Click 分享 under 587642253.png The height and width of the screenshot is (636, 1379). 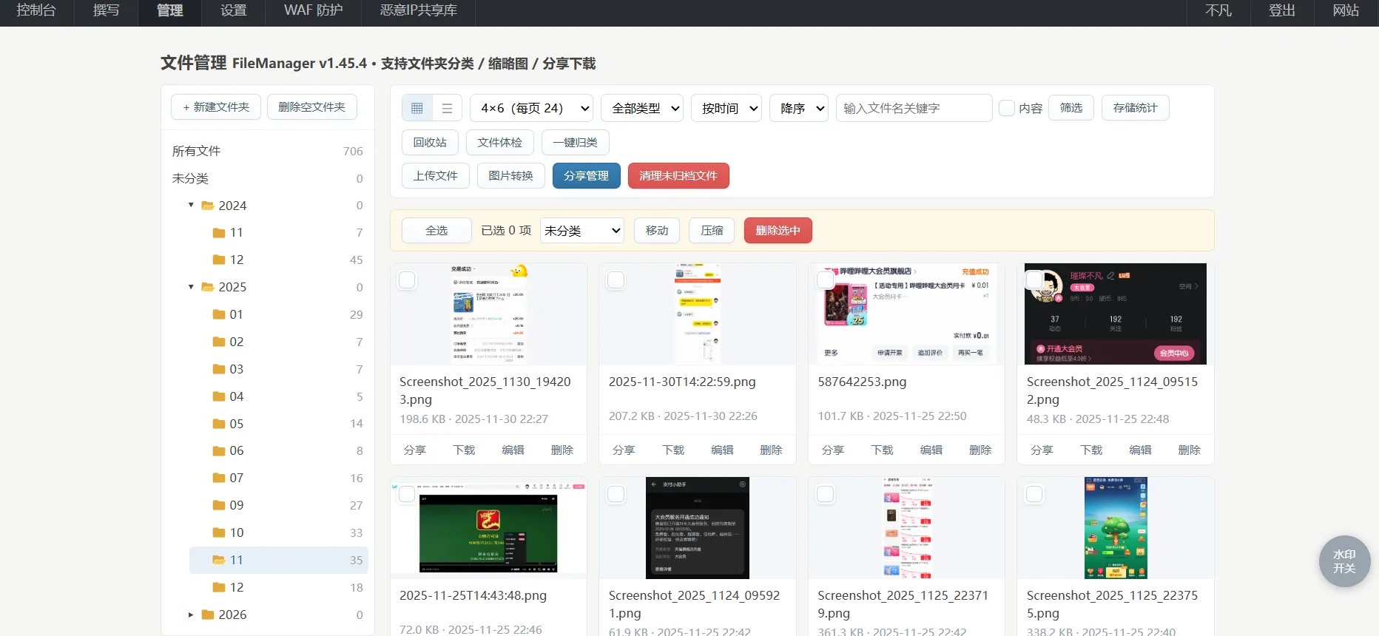pos(833,450)
